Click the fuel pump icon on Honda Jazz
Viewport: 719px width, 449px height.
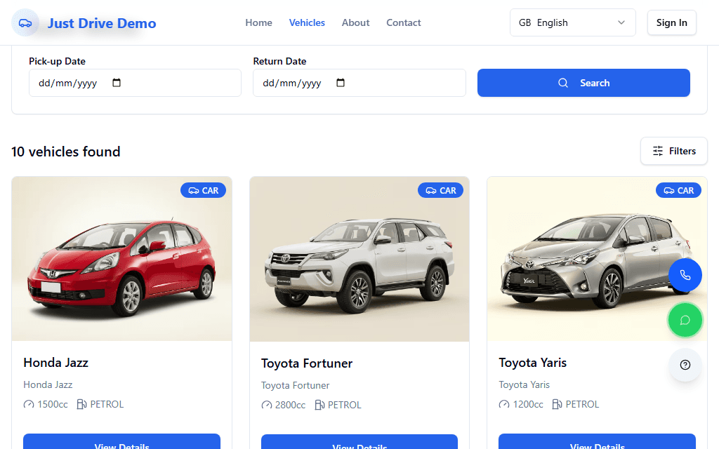[x=81, y=404]
